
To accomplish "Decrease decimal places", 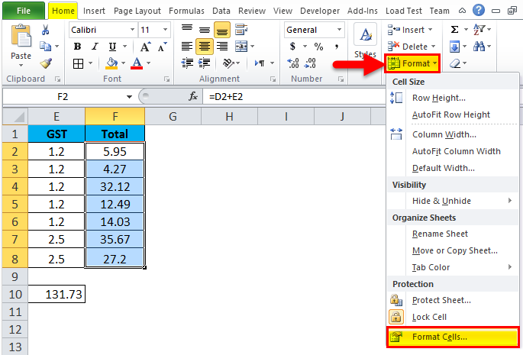I will 310,63.
